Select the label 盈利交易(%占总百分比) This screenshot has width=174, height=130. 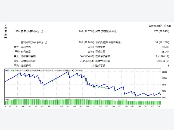[34, 42]
